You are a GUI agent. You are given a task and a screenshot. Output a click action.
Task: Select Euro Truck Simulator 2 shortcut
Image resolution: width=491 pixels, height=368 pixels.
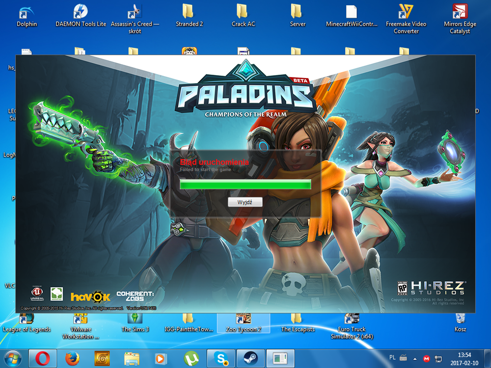tap(352, 327)
